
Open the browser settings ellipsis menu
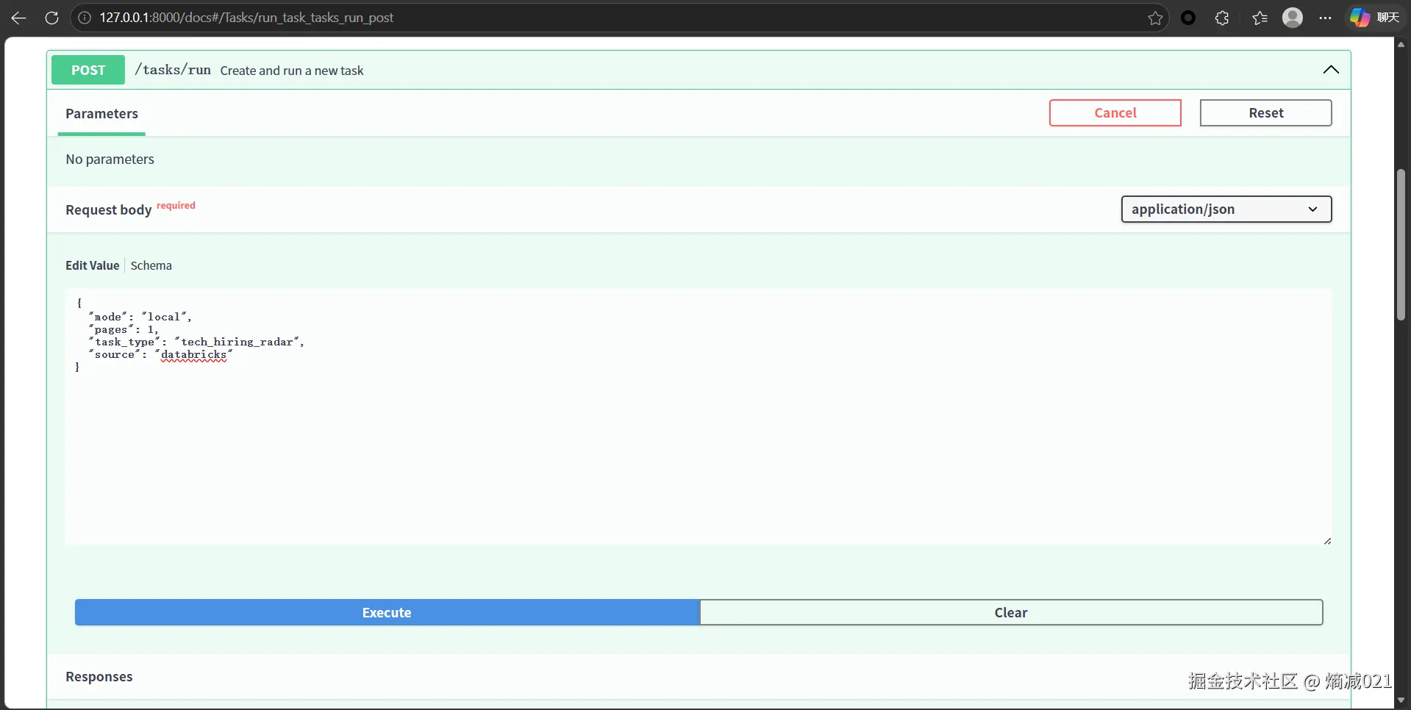click(x=1326, y=18)
